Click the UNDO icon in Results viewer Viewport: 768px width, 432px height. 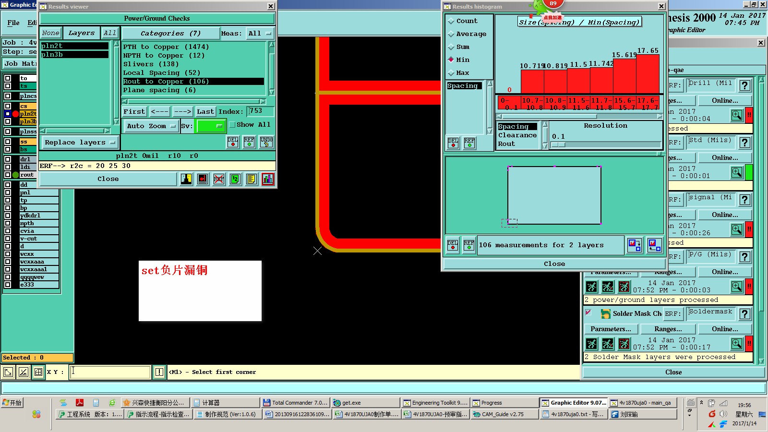(266, 142)
